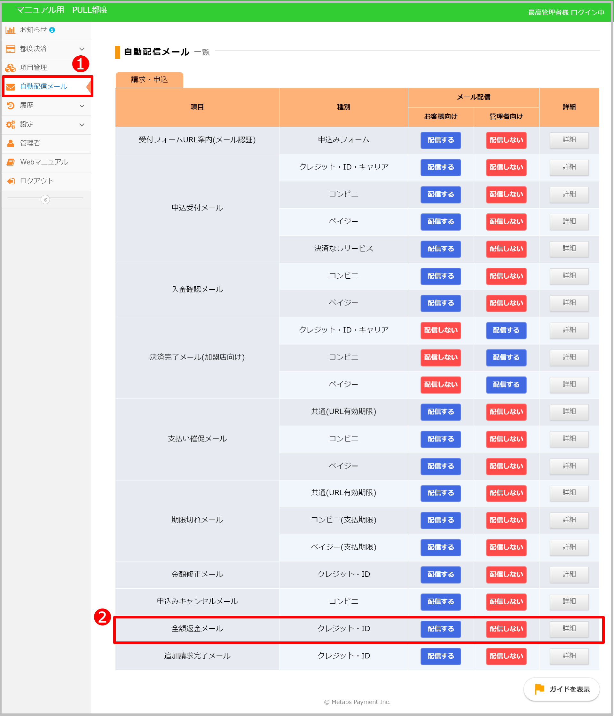Collapse the sidebar with double-arrow button
This screenshot has width=614, height=716.
[x=45, y=199]
